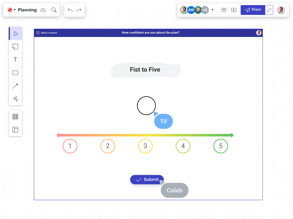Viewport: 293px width, 219px height.
Task: Choose rating circle 1
Action: [70, 146]
